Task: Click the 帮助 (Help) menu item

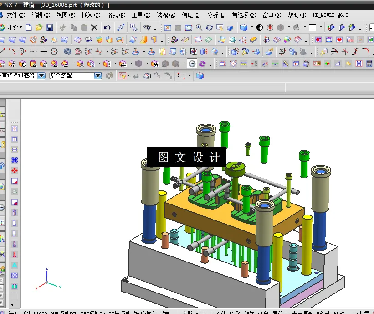Action: pyautogui.click(x=296, y=14)
